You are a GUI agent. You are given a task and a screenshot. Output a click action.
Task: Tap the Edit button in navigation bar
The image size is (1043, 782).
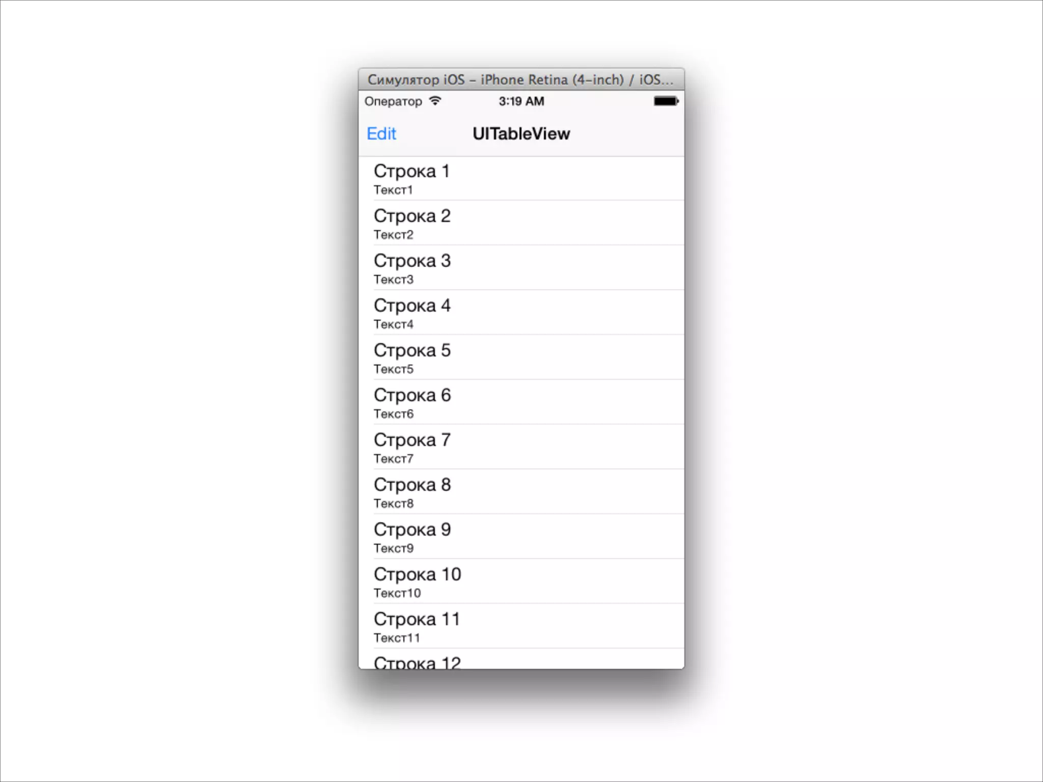[x=381, y=133]
